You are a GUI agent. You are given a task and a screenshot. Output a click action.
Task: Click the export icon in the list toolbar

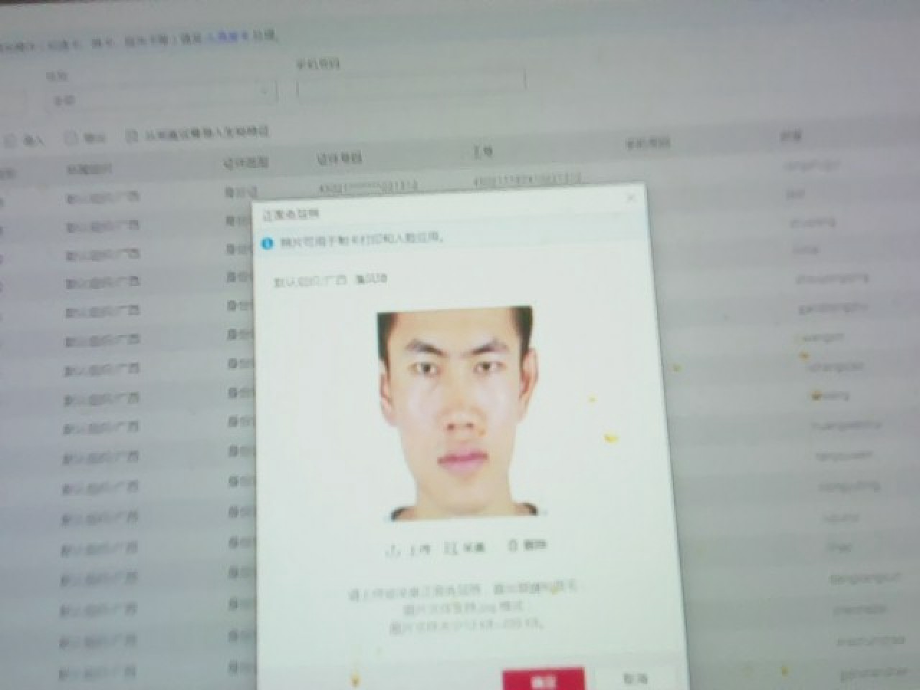[x=71, y=138]
